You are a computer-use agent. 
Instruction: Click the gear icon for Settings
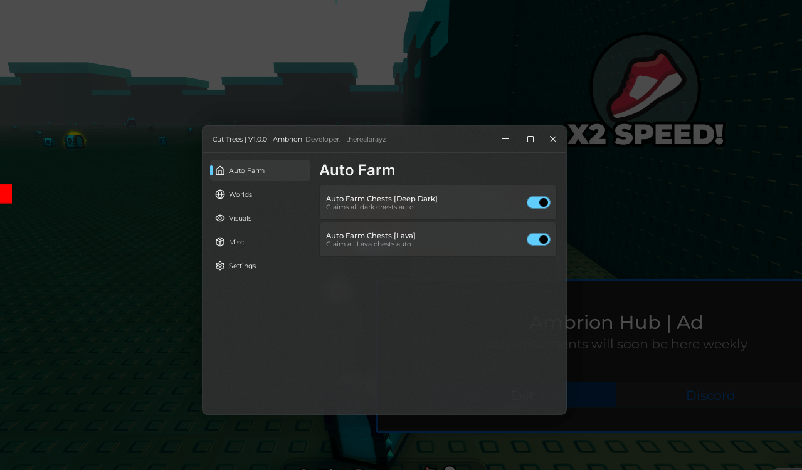[220, 266]
